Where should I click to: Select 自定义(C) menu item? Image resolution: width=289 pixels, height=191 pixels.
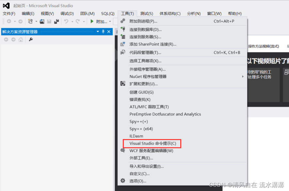183,174
